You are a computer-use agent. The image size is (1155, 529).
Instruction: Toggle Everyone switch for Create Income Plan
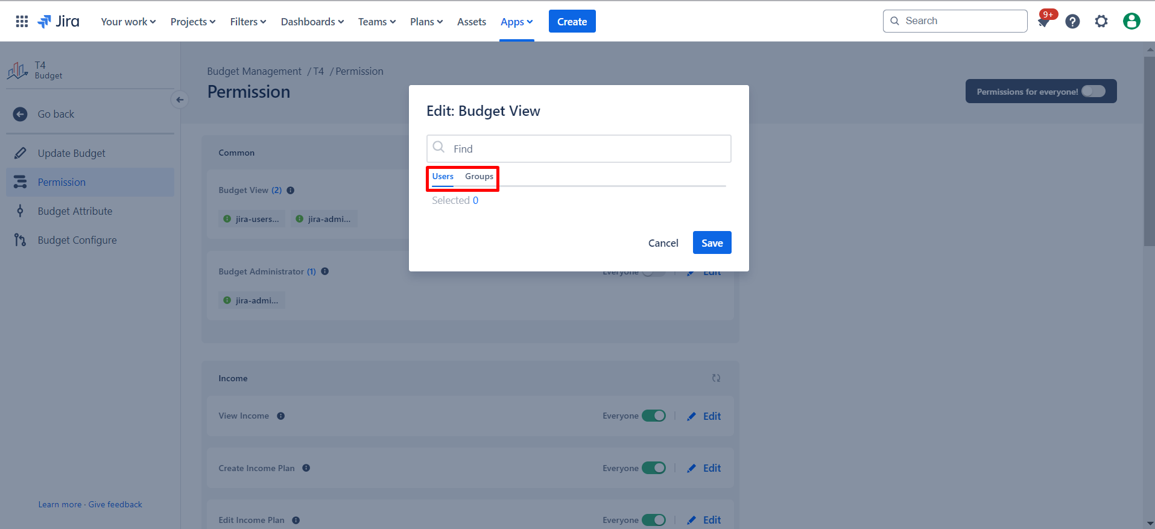tap(654, 468)
